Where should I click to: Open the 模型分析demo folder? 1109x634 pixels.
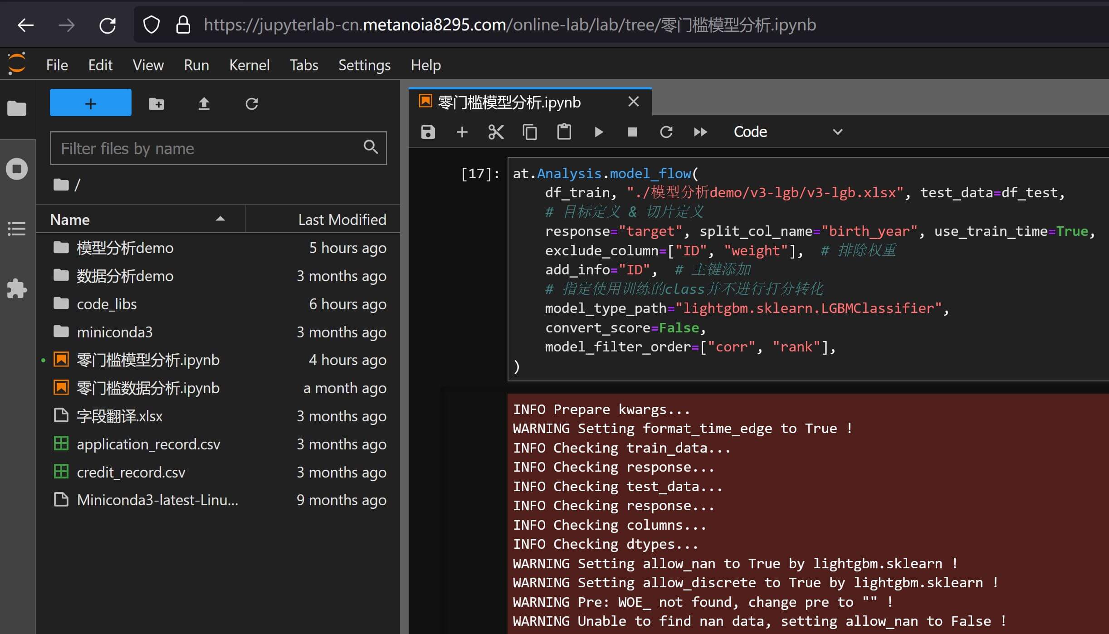[125, 248]
